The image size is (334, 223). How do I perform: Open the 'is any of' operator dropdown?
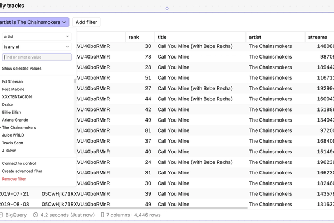tap(37, 47)
